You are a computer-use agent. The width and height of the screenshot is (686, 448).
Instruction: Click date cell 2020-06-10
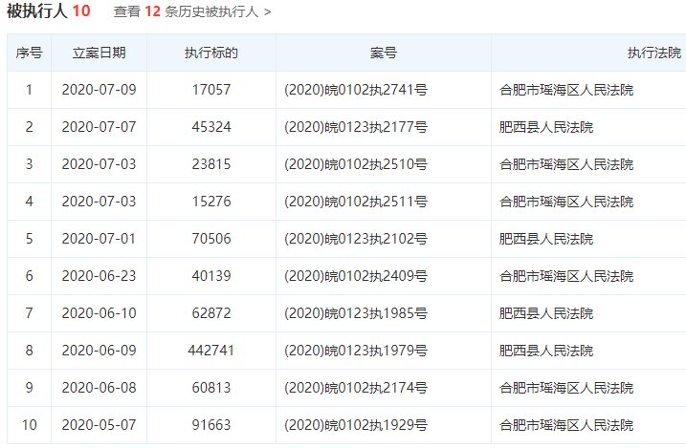99,313
